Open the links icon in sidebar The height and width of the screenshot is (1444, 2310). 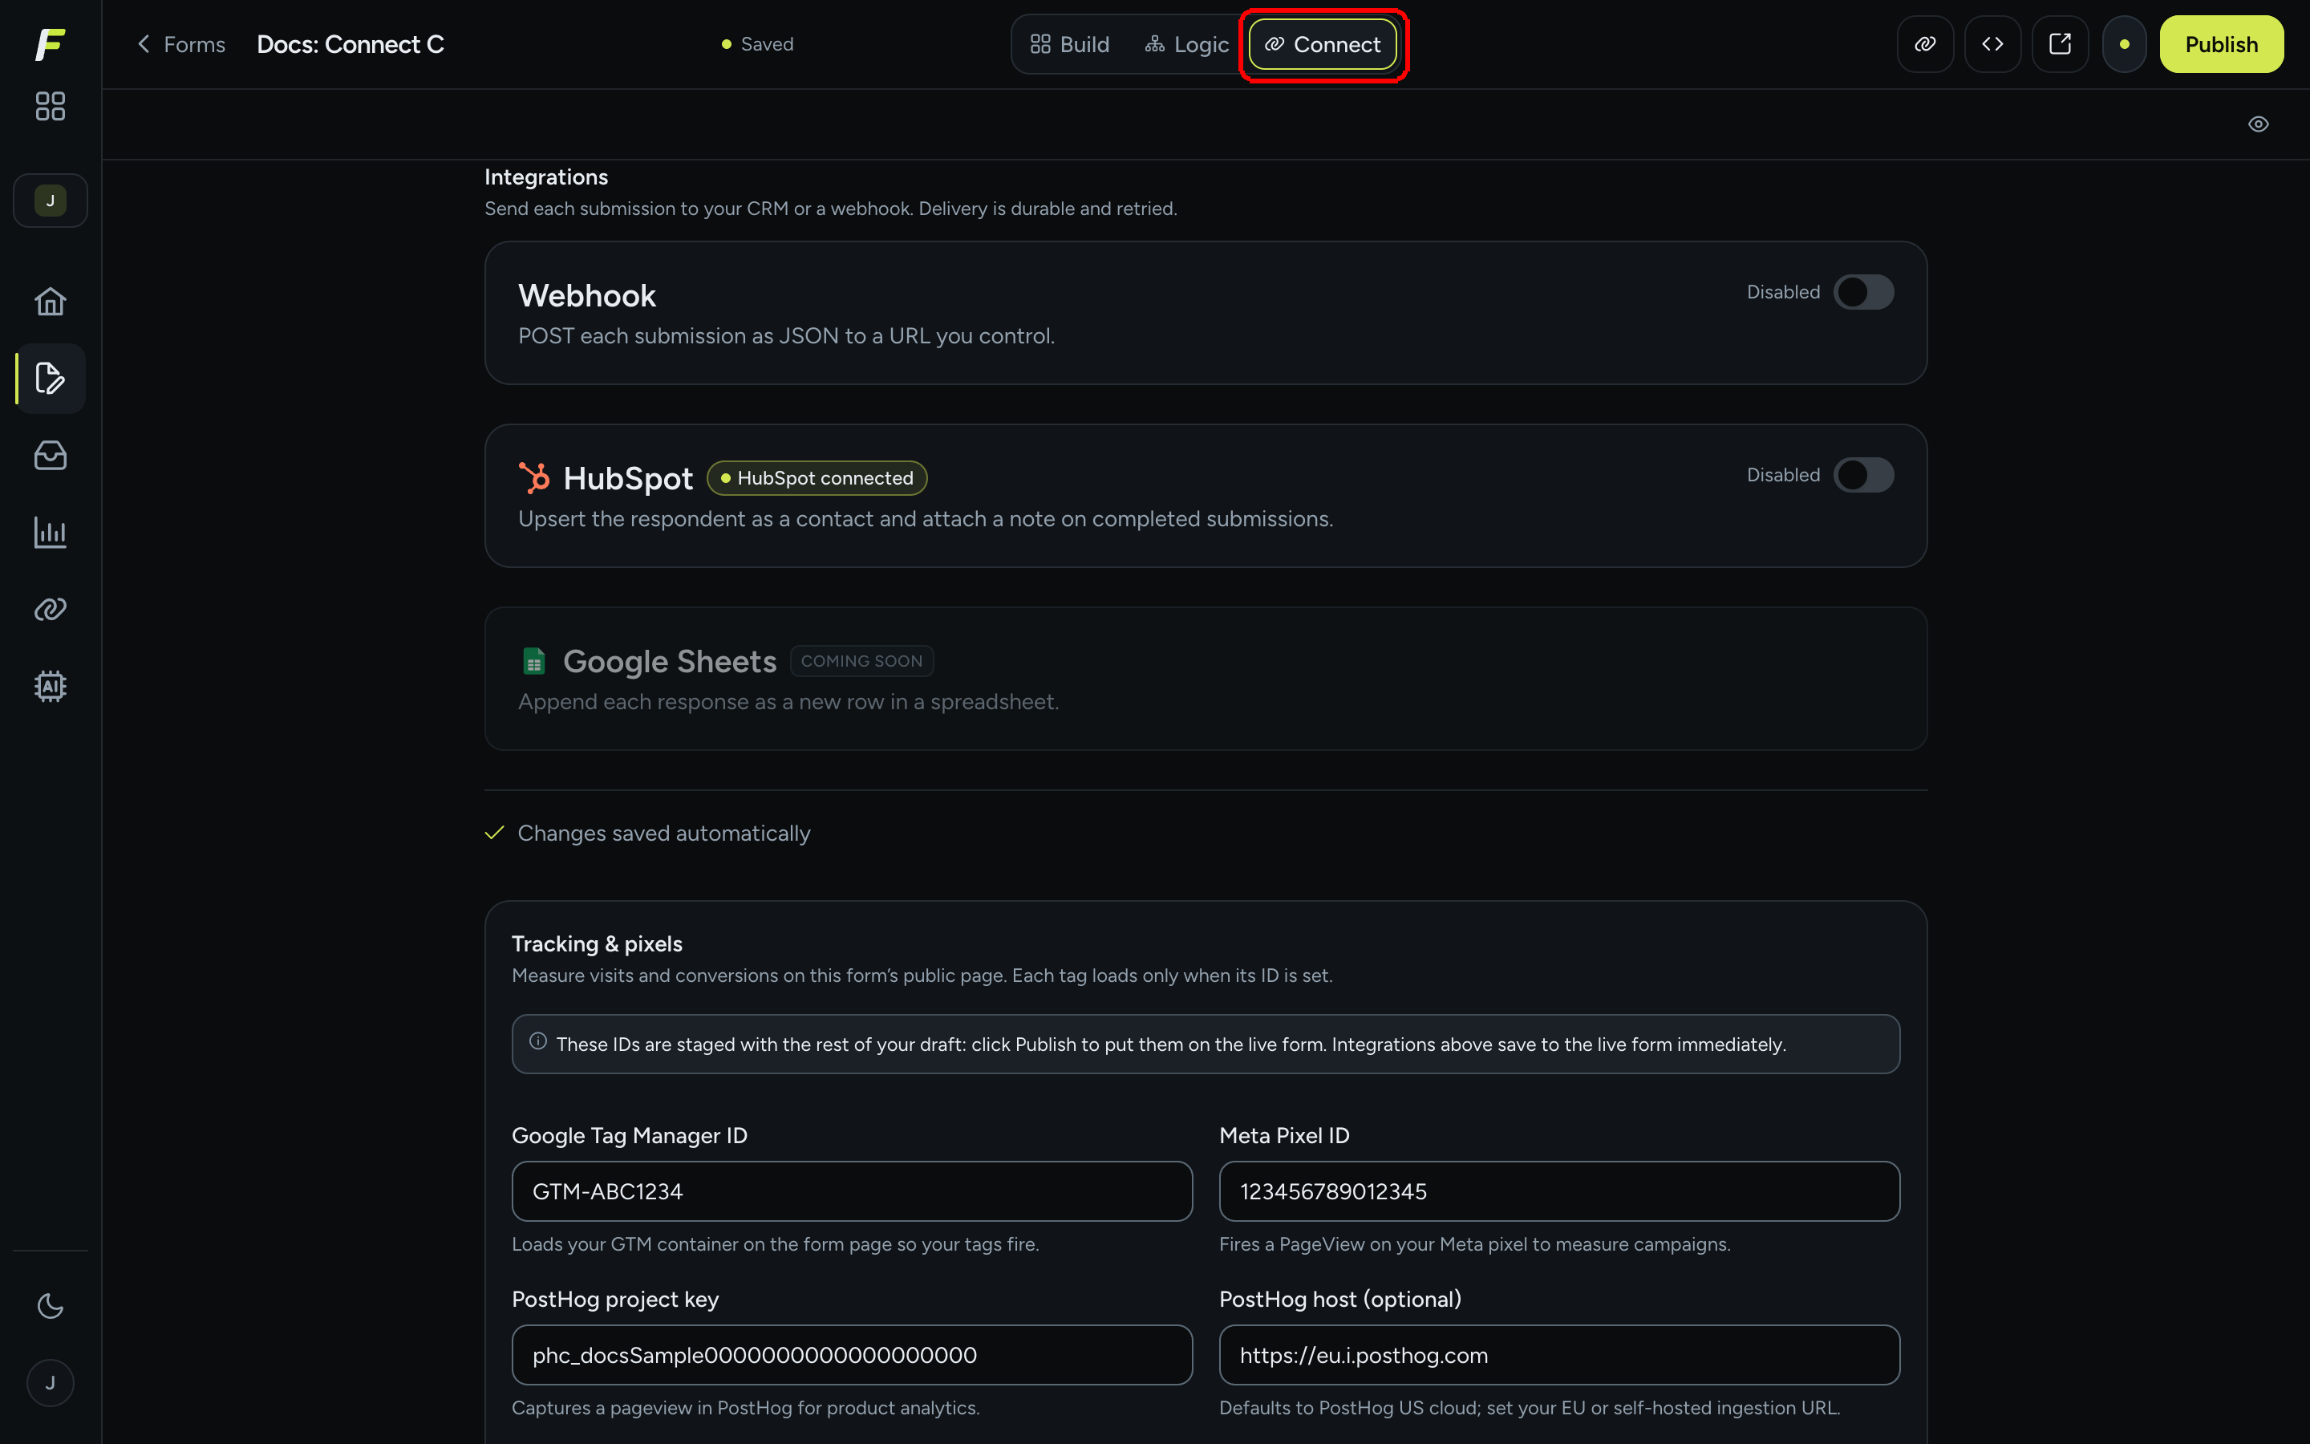[x=51, y=610]
